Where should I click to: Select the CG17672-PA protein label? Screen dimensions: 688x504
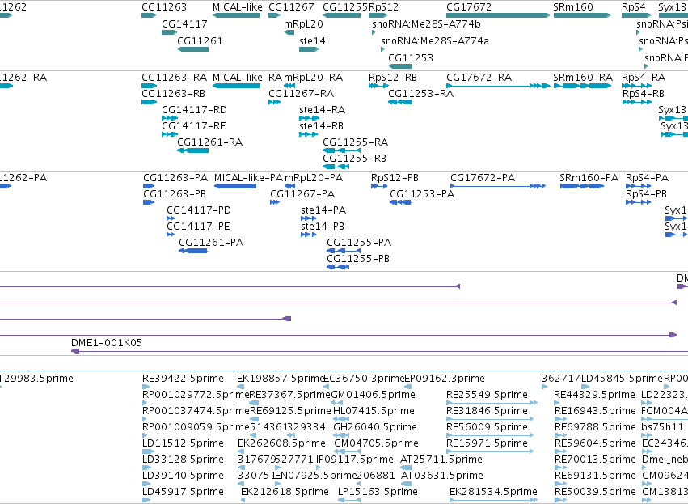click(482, 178)
